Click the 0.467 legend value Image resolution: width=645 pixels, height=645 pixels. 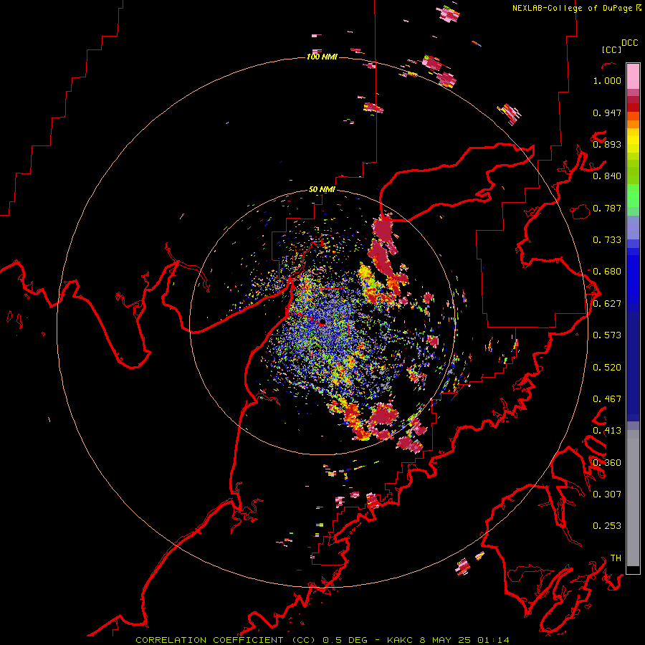[x=607, y=399]
